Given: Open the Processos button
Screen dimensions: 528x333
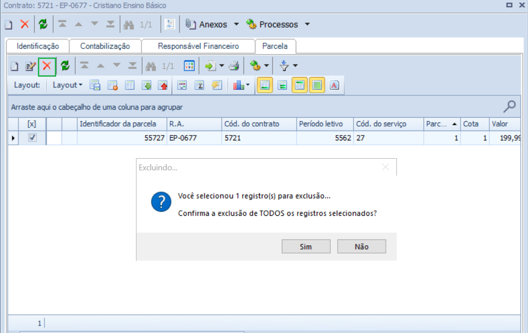Looking at the screenshot, I should (x=272, y=24).
